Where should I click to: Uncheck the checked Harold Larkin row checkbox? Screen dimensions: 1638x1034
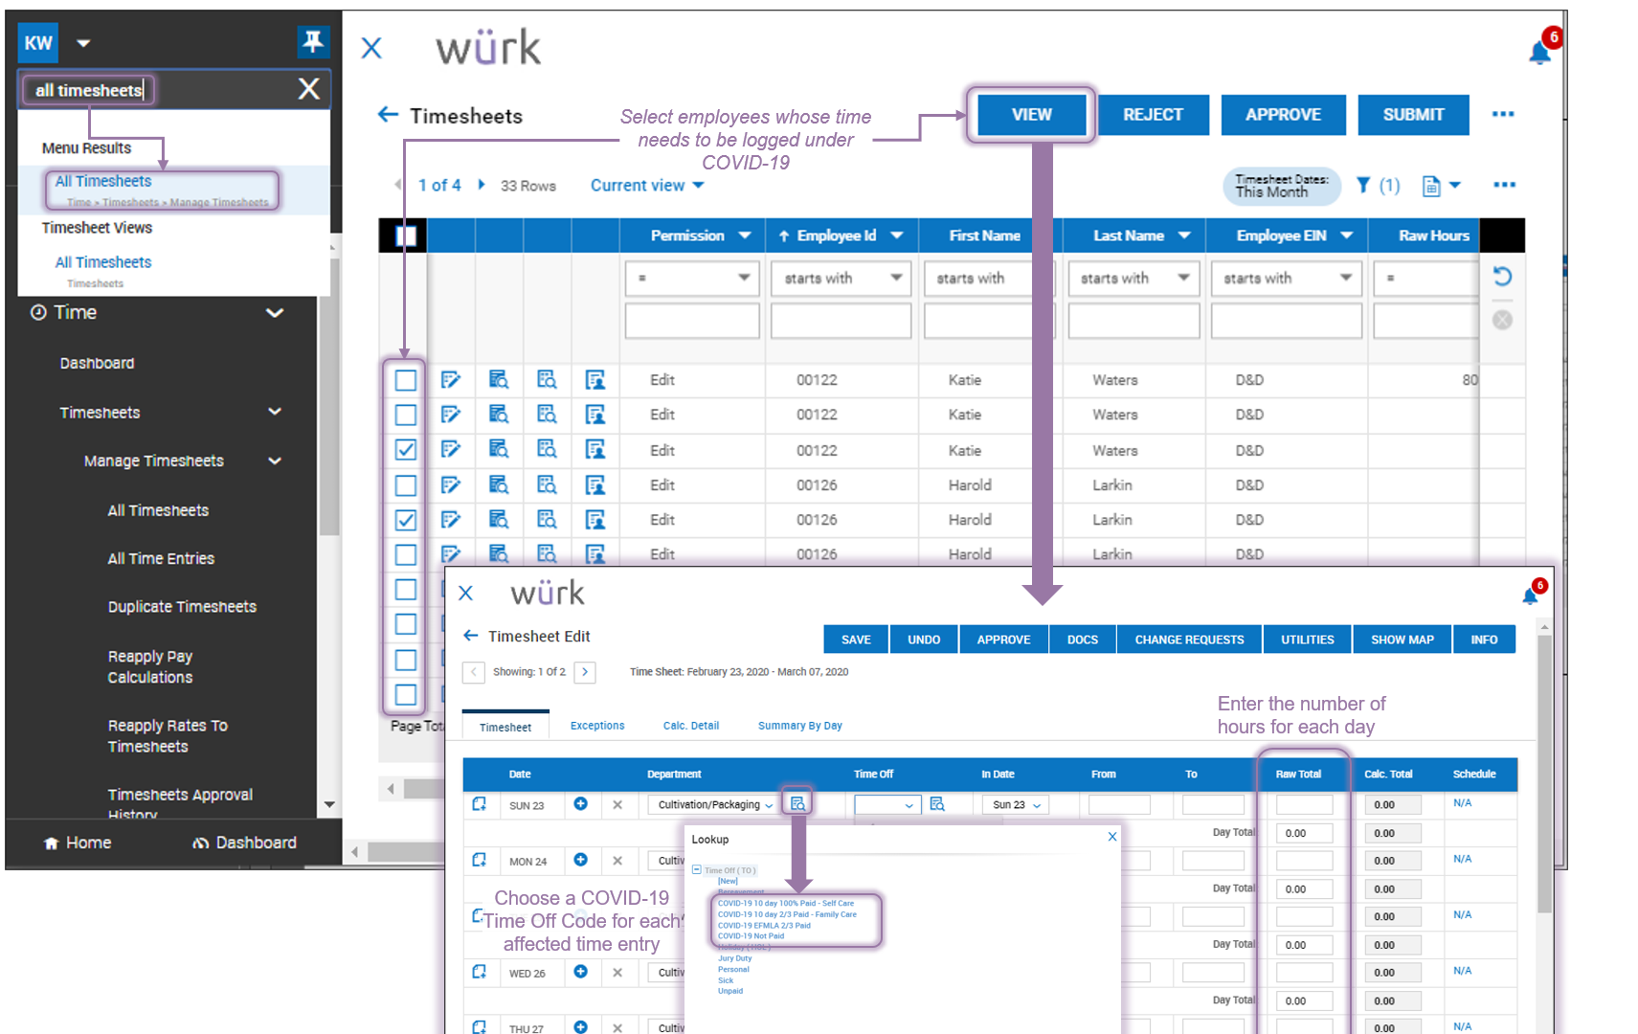tap(406, 519)
